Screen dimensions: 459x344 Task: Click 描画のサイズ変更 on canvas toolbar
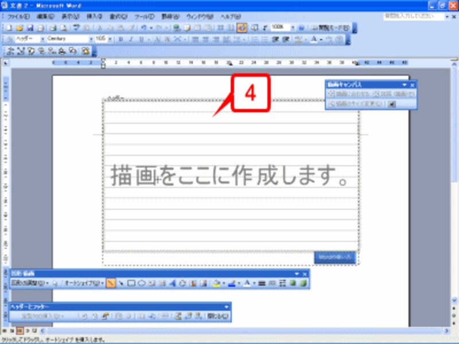355,104
